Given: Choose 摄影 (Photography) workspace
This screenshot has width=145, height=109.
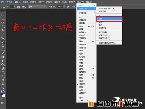Looking at the screenshot, I should (x=109, y=25).
